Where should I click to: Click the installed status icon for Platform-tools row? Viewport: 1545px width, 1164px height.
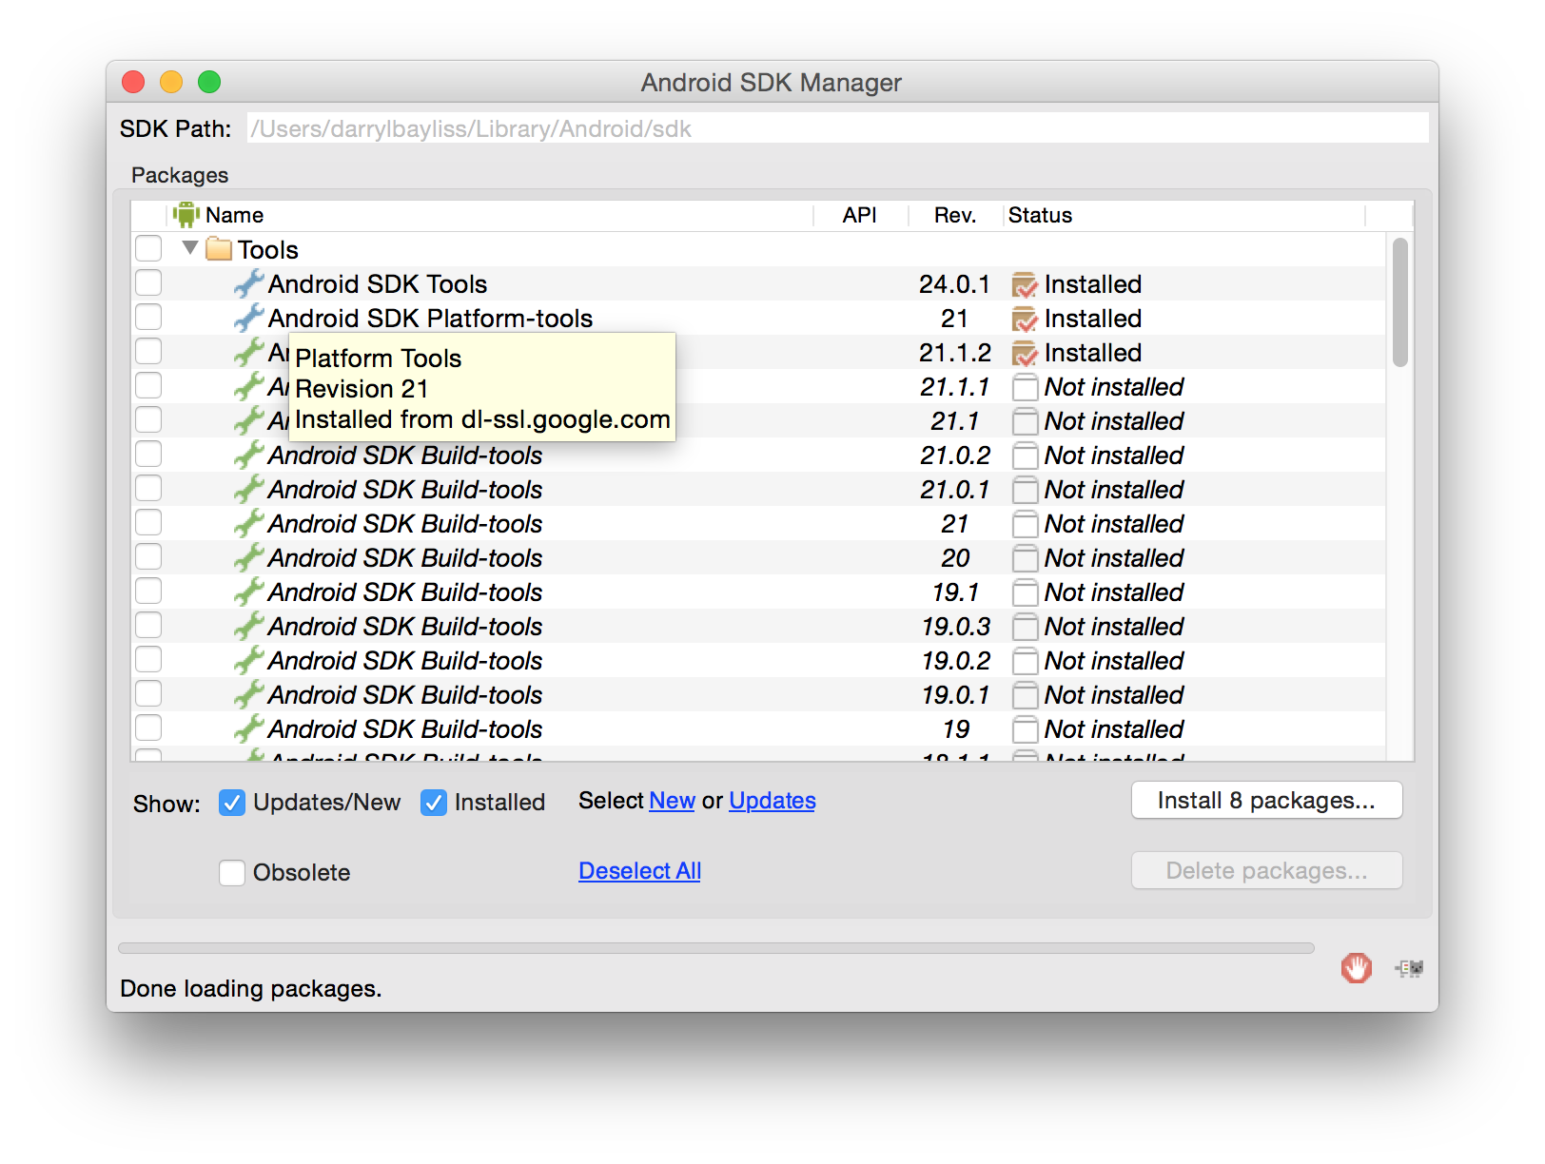tap(1025, 319)
